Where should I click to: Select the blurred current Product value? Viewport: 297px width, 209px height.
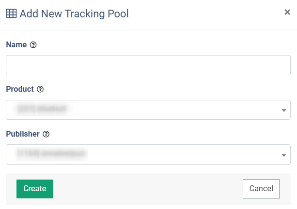coord(42,109)
